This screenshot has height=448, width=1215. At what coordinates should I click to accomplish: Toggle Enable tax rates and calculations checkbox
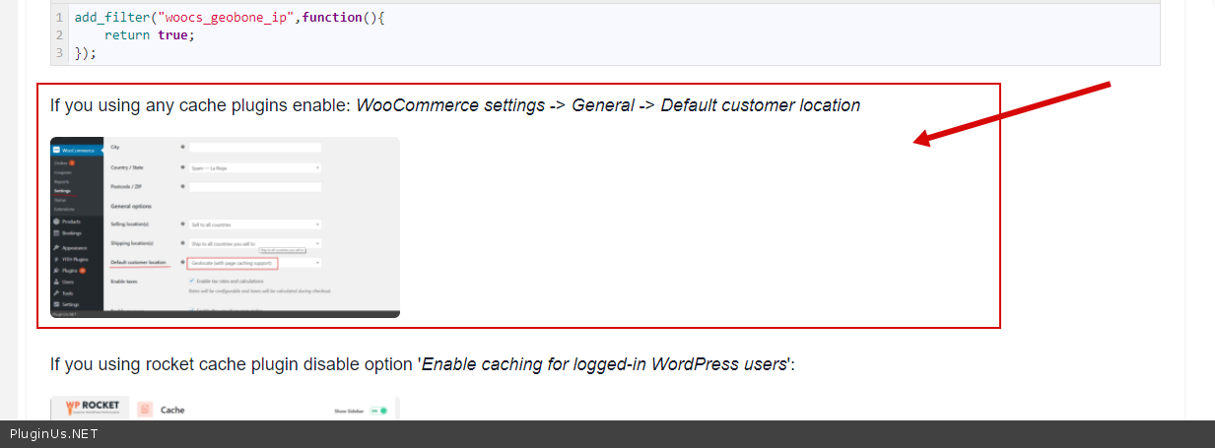point(190,282)
